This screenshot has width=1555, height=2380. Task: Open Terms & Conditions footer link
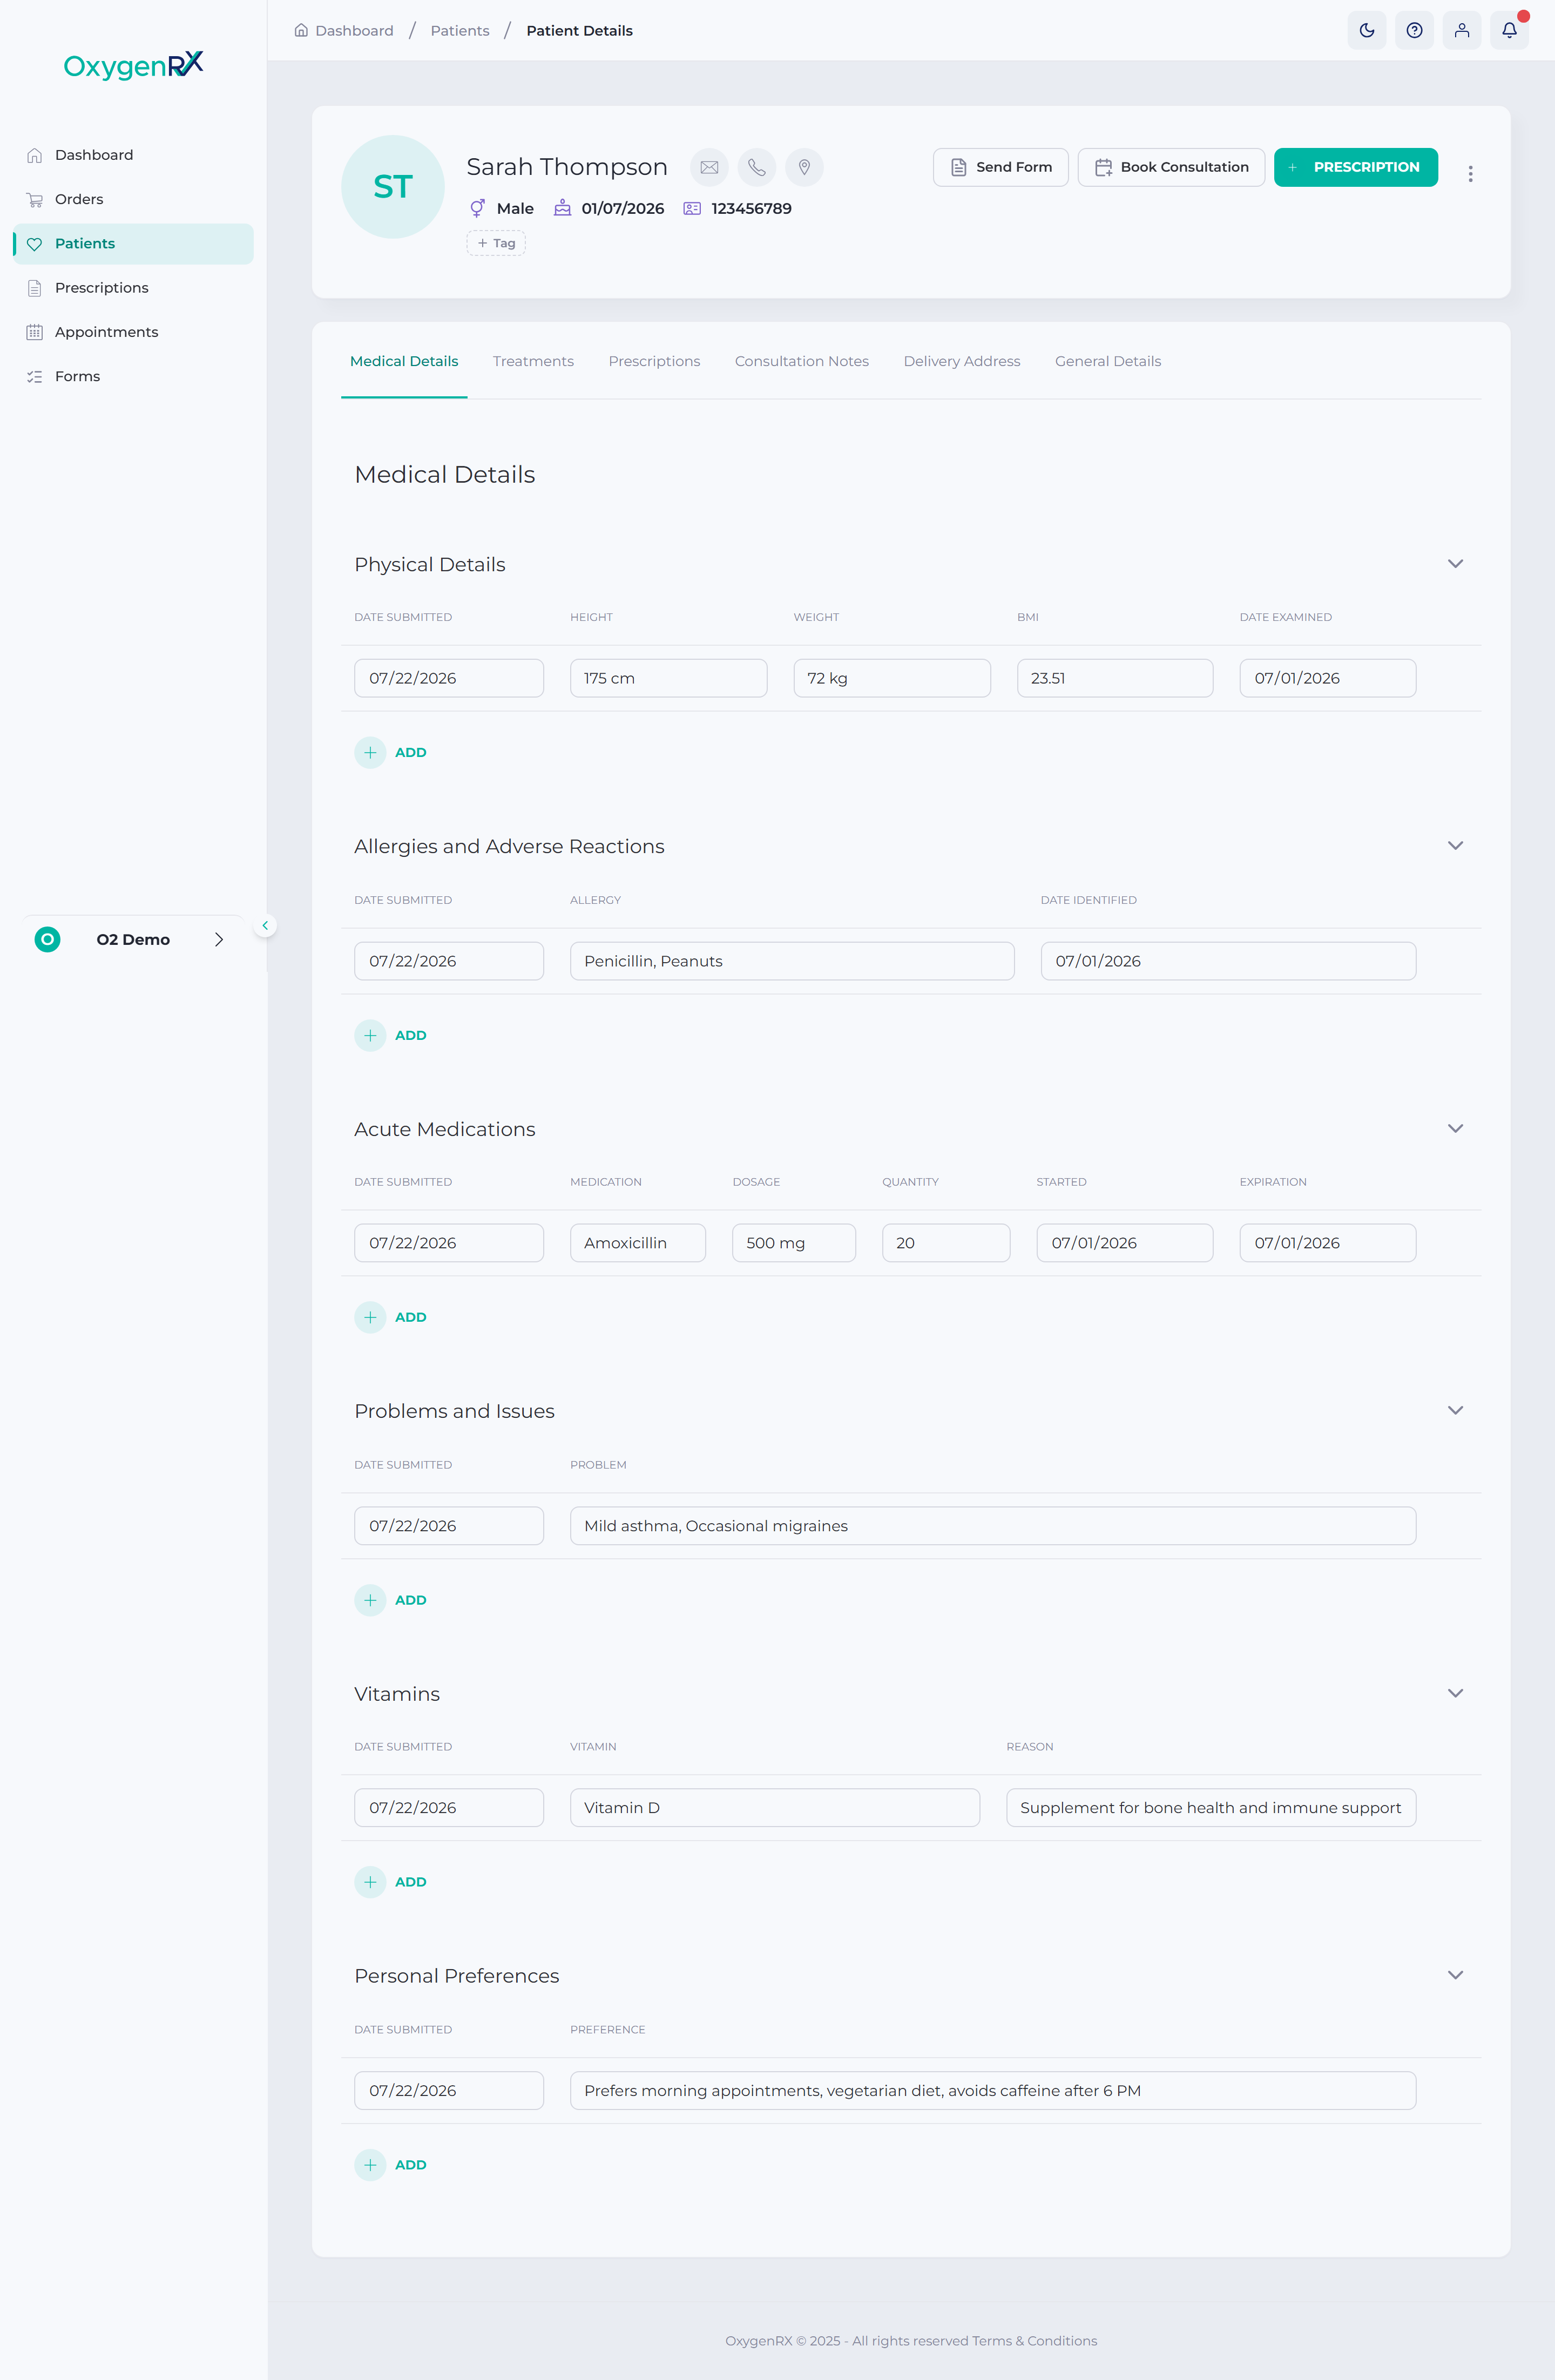pyautogui.click(x=1034, y=2341)
